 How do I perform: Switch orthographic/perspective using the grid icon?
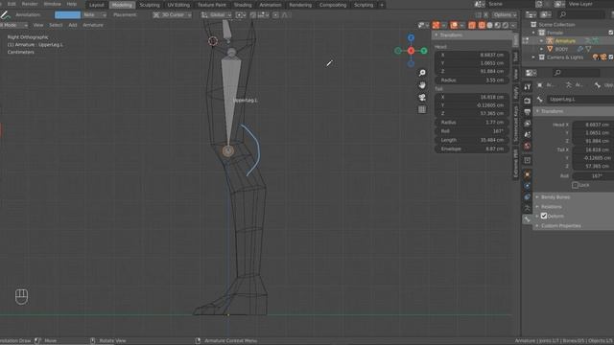coord(422,109)
